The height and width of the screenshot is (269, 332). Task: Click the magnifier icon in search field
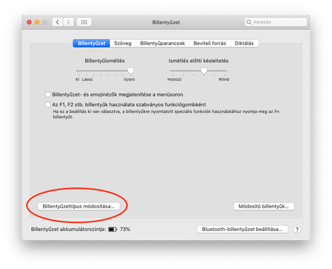pos(249,22)
